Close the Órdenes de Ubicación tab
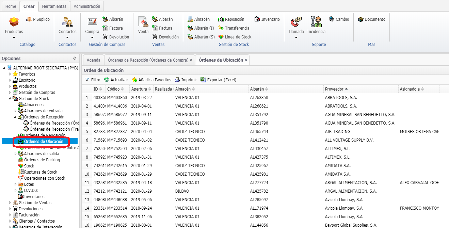This screenshot has width=449, height=228. coord(246,60)
